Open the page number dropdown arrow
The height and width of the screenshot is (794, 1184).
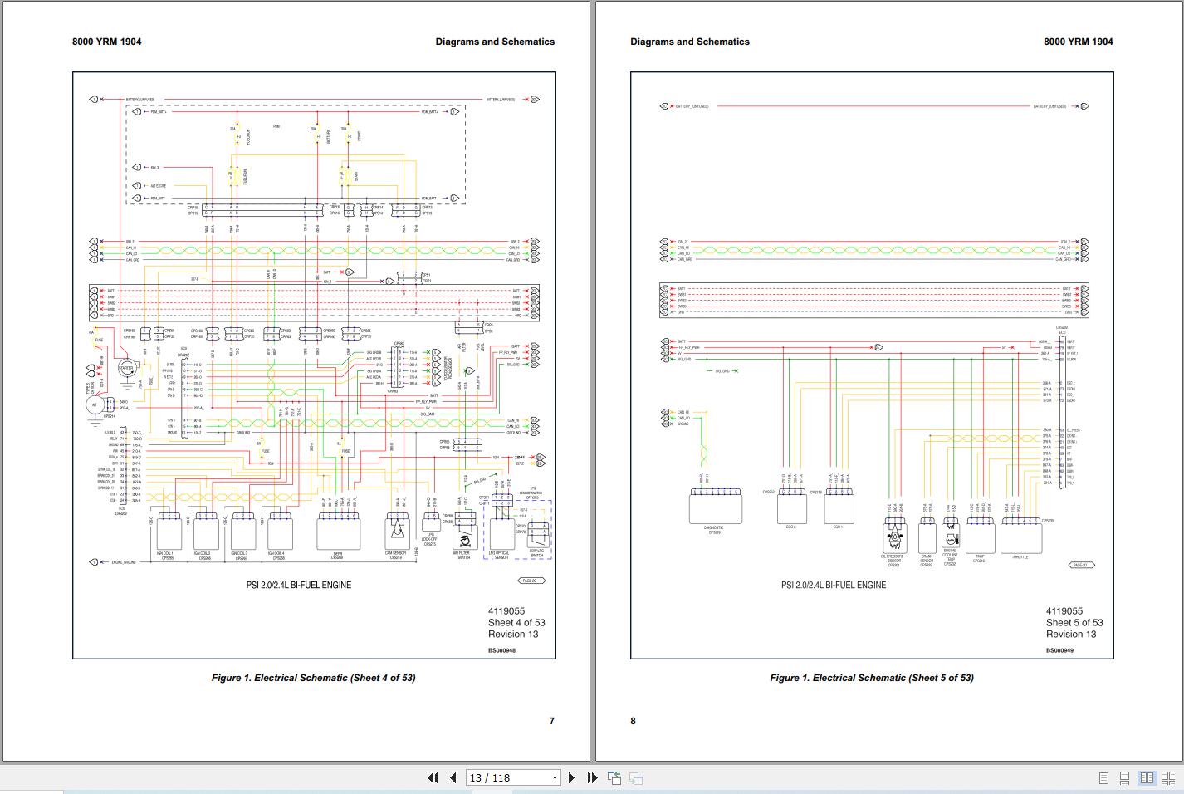tap(555, 778)
